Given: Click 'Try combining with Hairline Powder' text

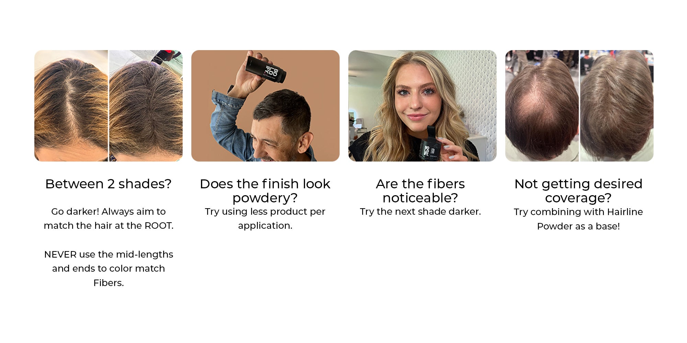Looking at the screenshot, I should pyautogui.click(x=578, y=219).
